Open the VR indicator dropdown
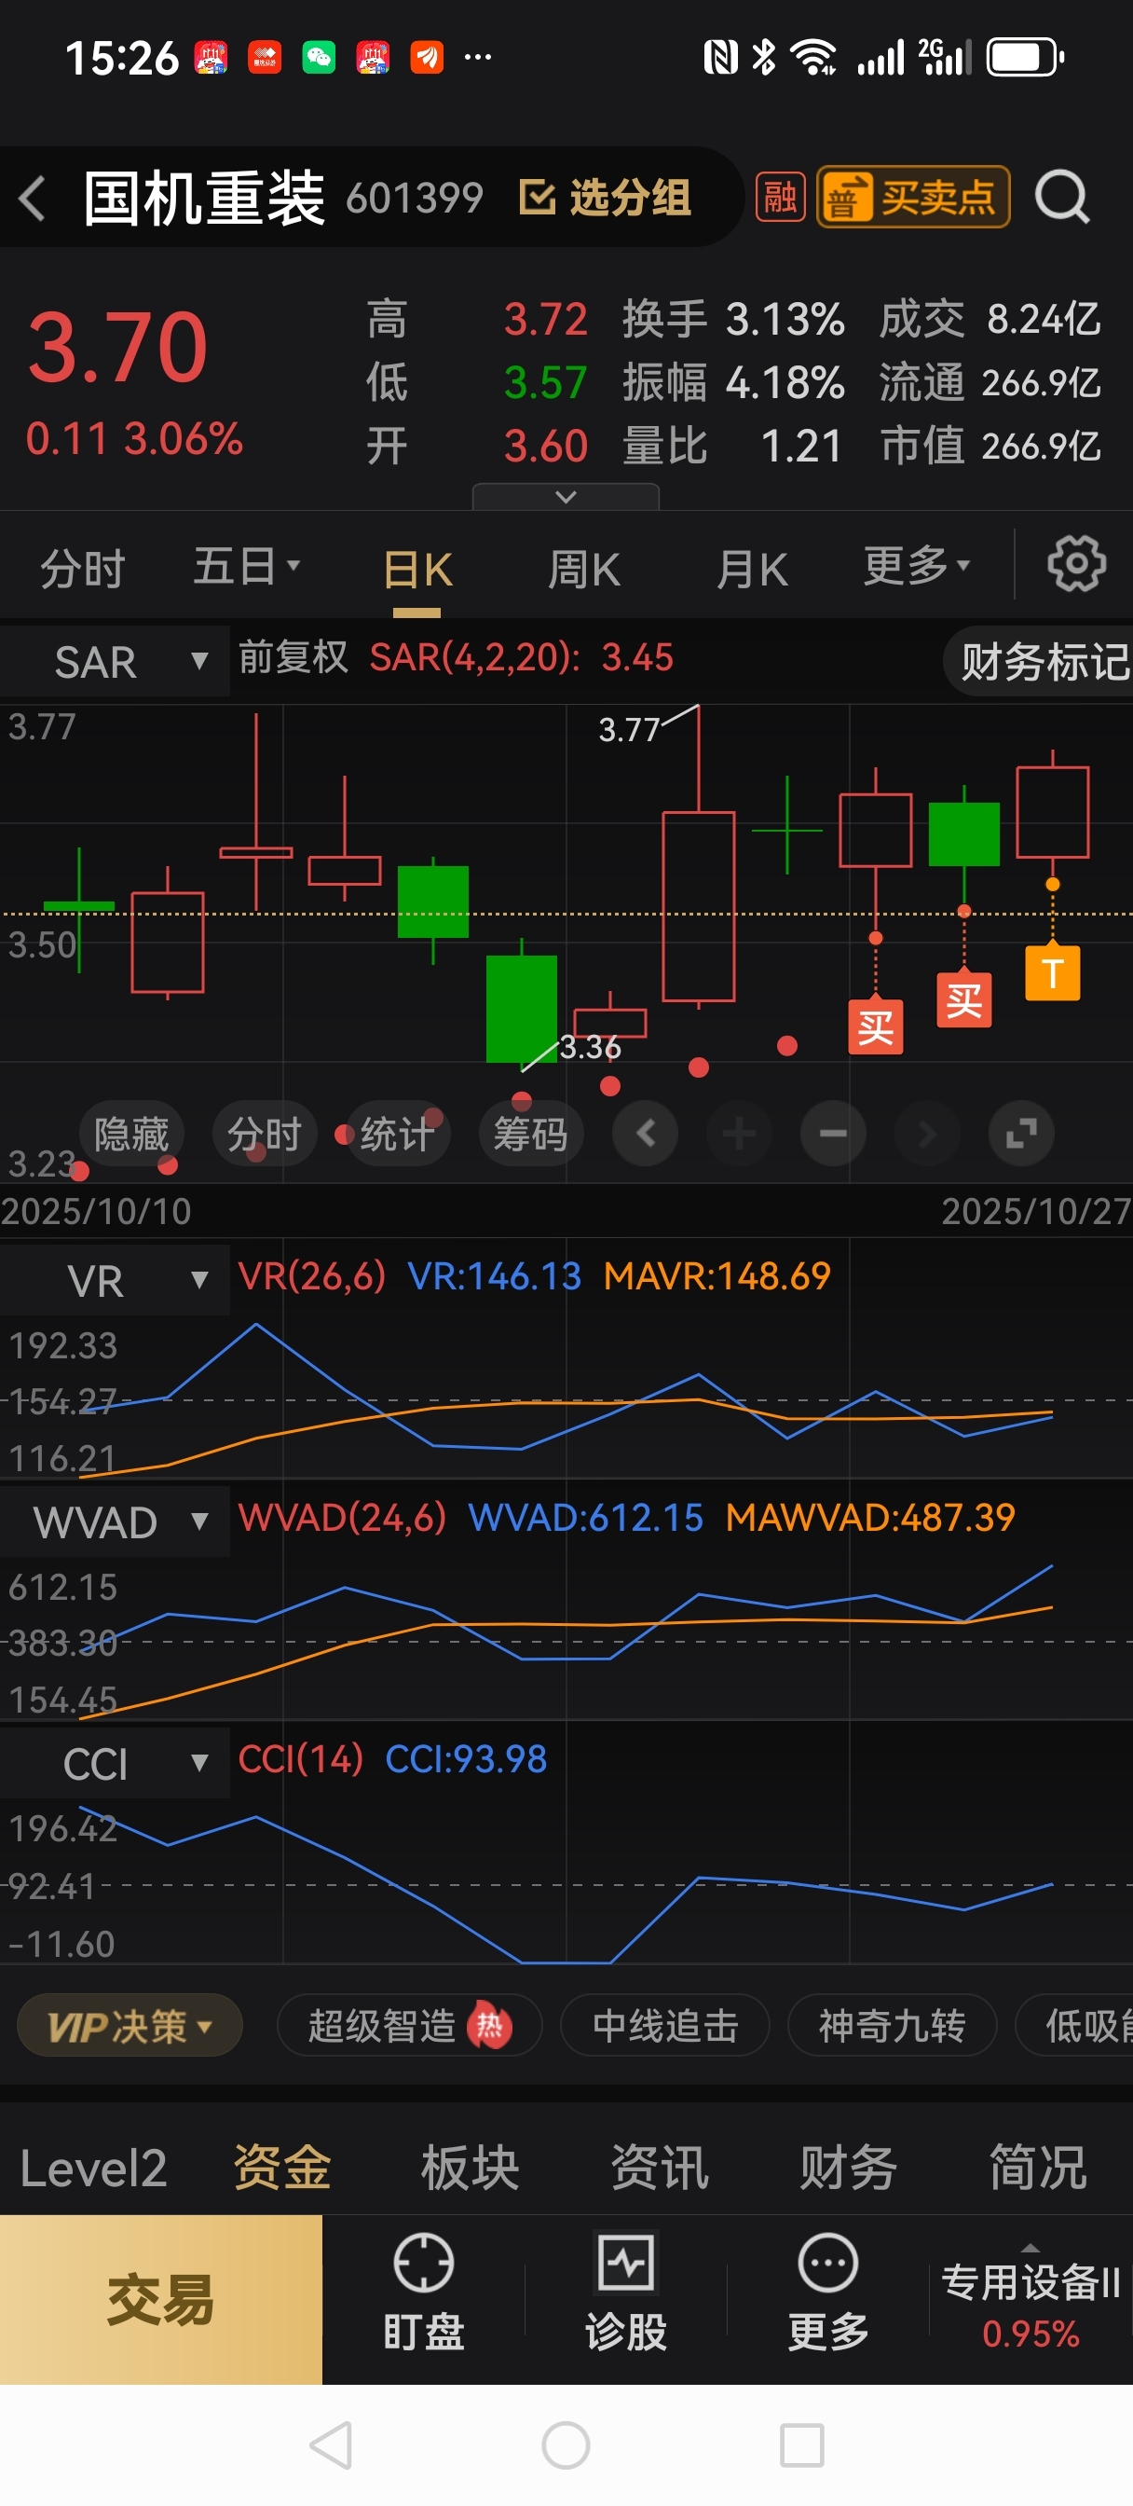The height and width of the screenshot is (2506, 1133). click(115, 1280)
